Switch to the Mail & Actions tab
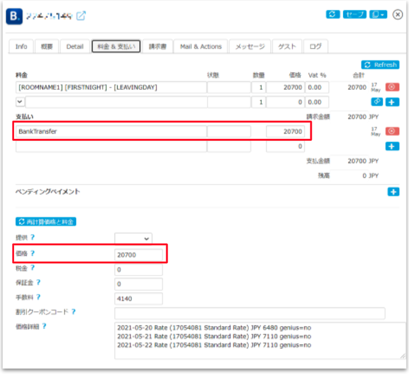 tap(201, 47)
